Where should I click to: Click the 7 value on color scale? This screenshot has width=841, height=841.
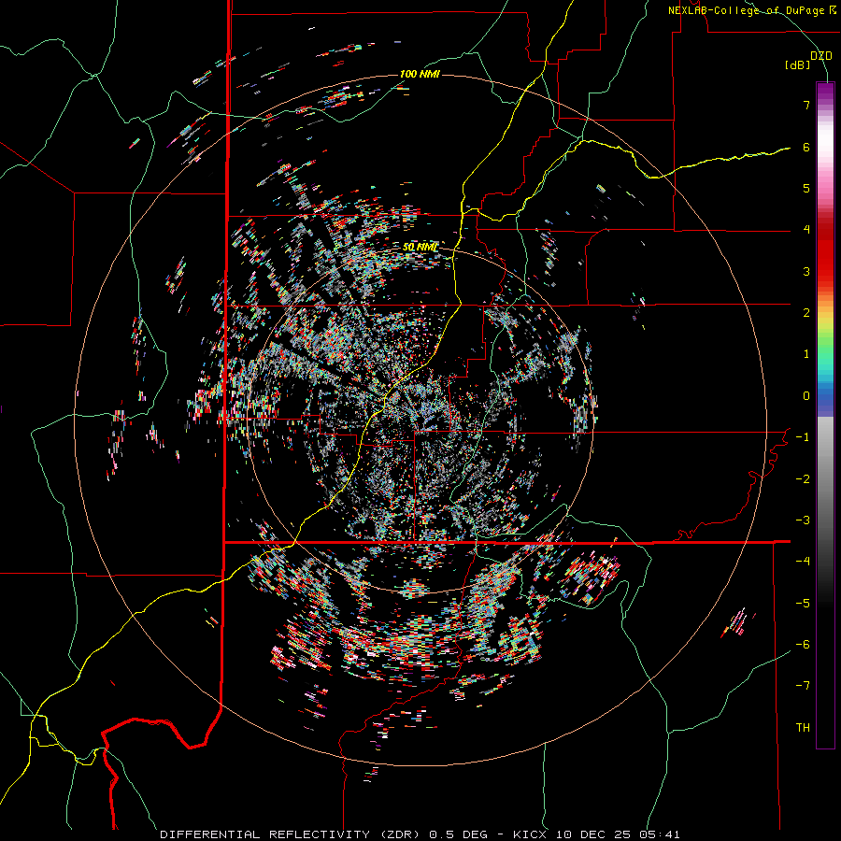806,105
